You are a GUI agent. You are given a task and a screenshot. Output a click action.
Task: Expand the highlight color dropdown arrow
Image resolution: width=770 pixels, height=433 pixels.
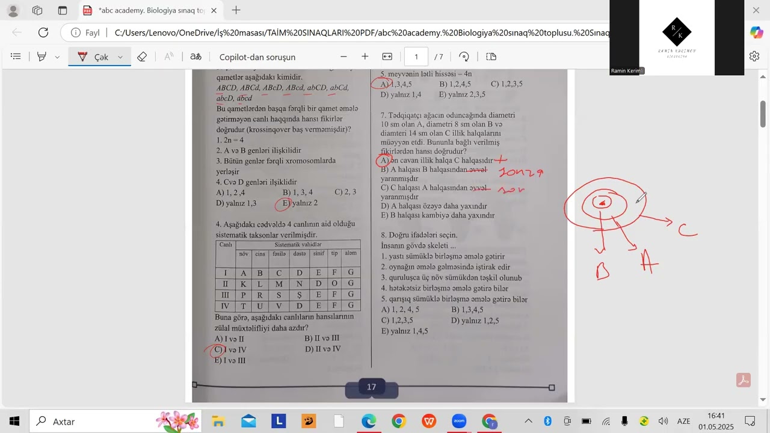pos(57,57)
